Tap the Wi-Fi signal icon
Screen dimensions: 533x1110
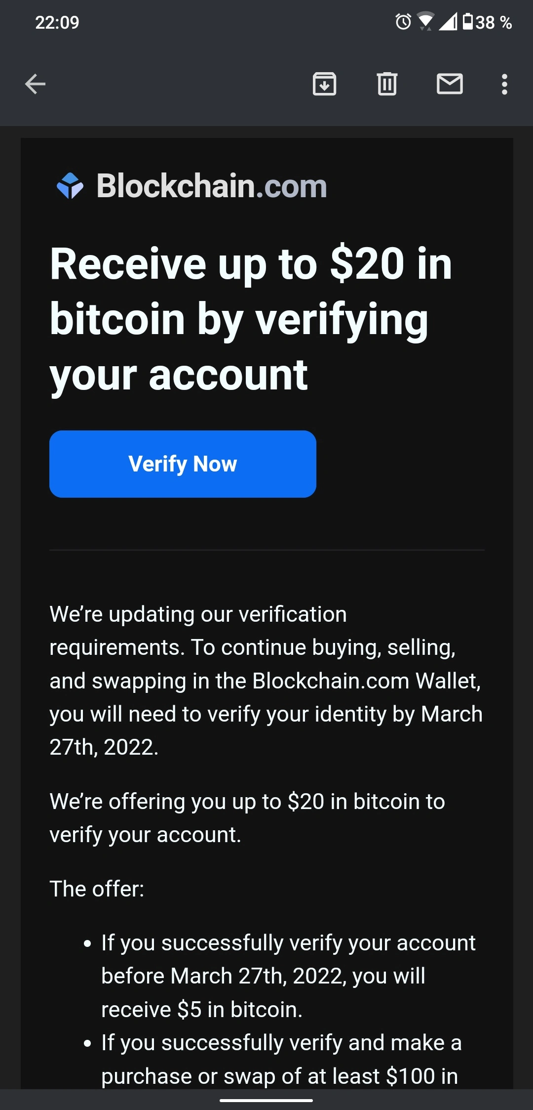tap(425, 22)
